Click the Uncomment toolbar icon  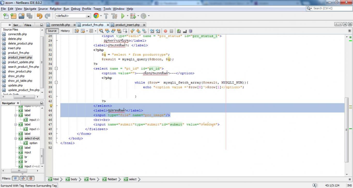tap(185, 31)
